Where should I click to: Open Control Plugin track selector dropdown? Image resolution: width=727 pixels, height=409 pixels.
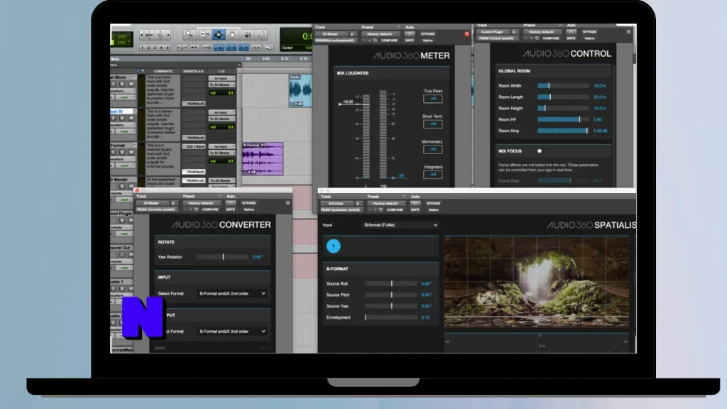pos(495,32)
